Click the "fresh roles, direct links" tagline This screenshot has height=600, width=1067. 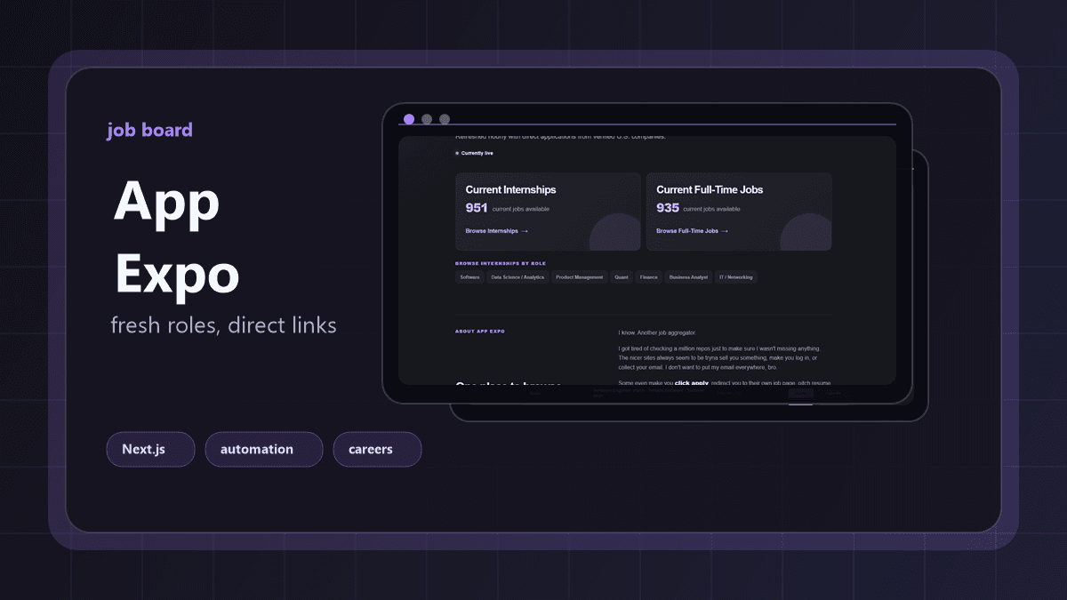click(224, 325)
